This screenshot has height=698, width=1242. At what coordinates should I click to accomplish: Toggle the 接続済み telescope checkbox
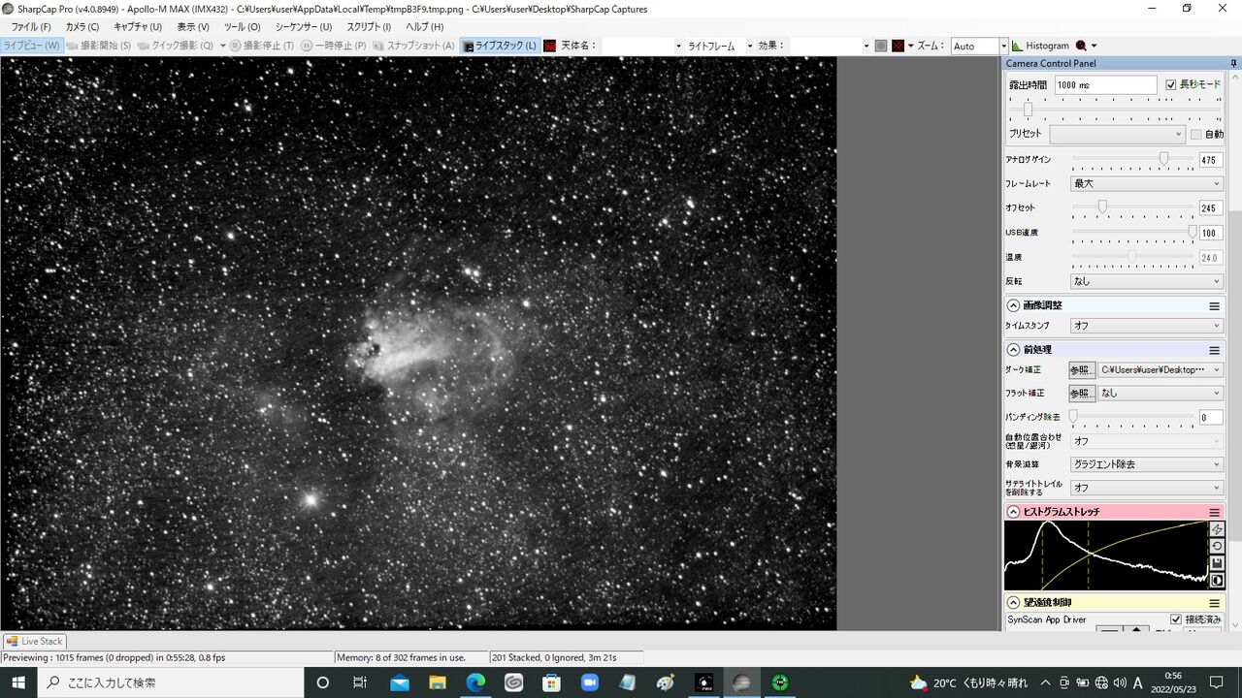[1176, 619]
